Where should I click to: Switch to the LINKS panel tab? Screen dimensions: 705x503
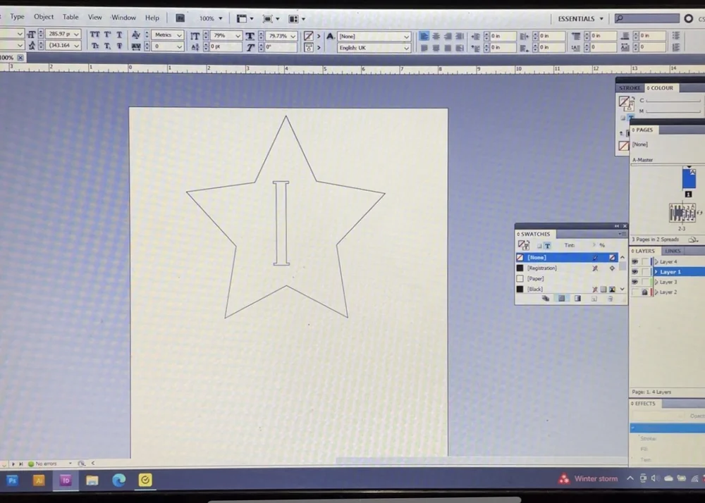tap(673, 251)
